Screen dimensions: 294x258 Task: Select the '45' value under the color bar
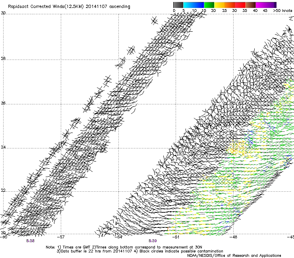point(265,11)
